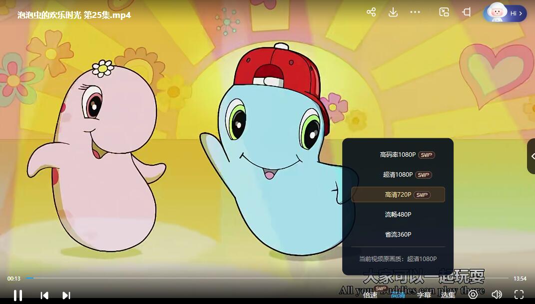Expand the side panel with the arrow
Viewport: 535px width, 304px height.
pos(532,156)
